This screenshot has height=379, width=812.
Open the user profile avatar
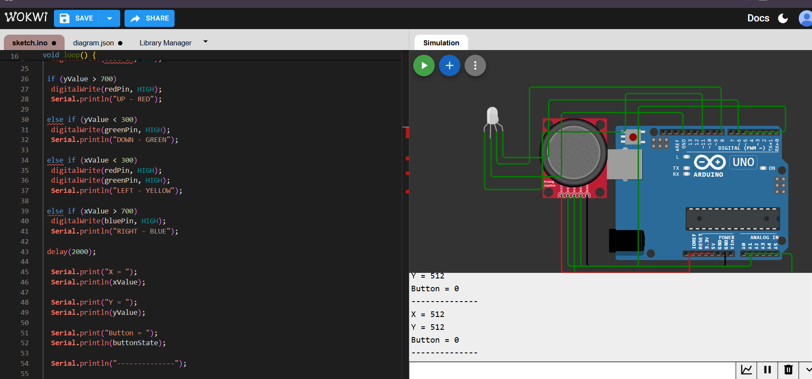point(805,18)
